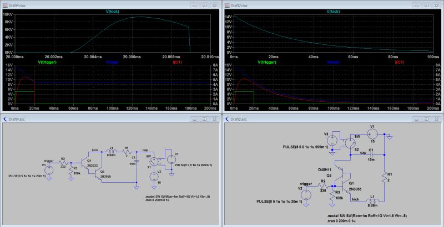Select voltage source V1 in Draft2.asc

[372, 134]
